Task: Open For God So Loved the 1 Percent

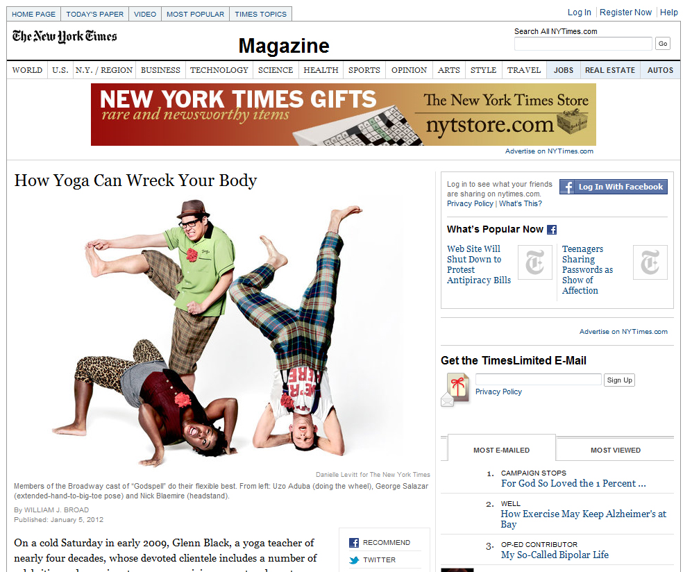Action: 573,483
